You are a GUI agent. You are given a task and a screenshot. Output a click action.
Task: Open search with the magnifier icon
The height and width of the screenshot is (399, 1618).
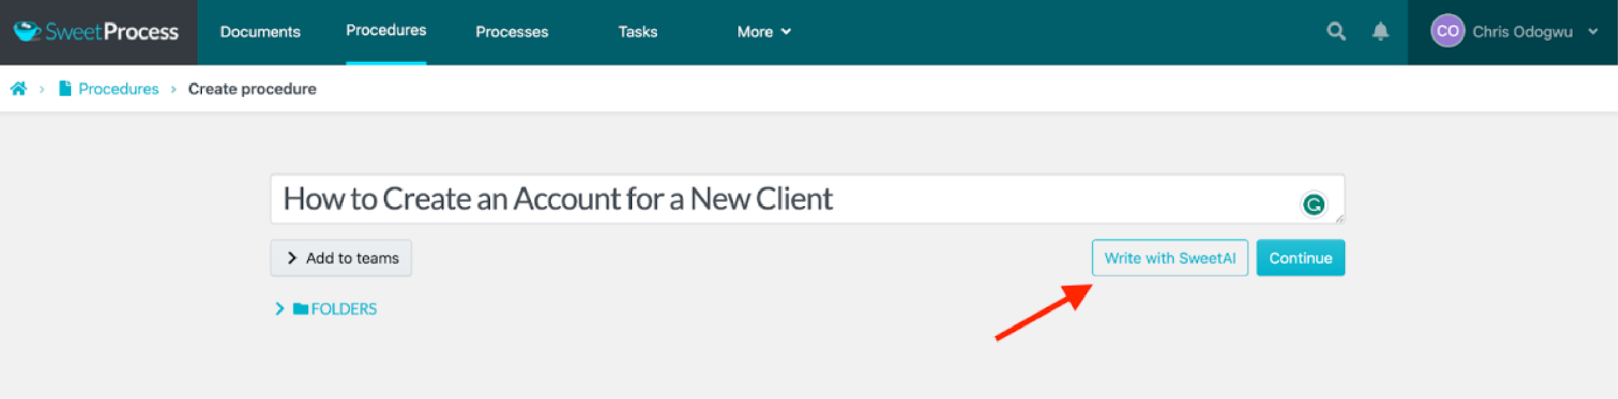pos(1335,32)
